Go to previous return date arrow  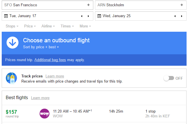(175, 16)
